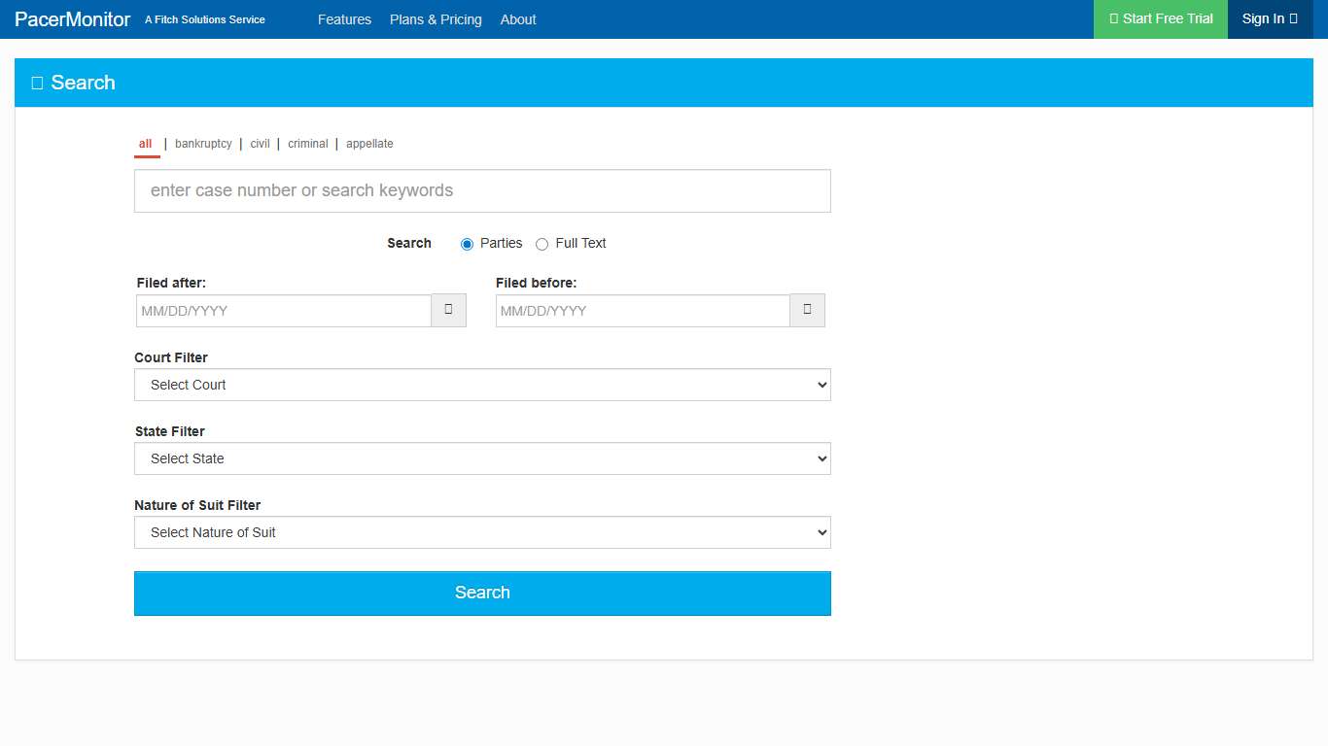This screenshot has width=1328, height=746.
Task: Click the Start Free Trial button
Action: tap(1161, 19)
